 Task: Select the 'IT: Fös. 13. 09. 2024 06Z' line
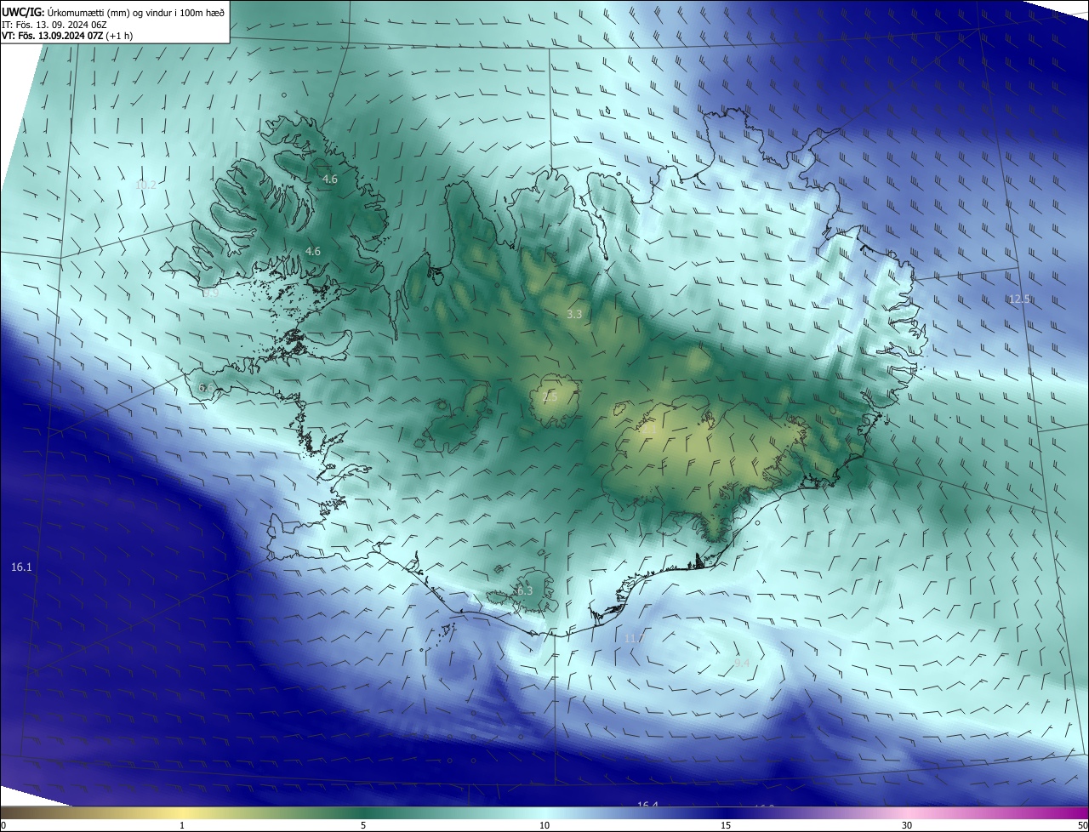pos(54,24)
